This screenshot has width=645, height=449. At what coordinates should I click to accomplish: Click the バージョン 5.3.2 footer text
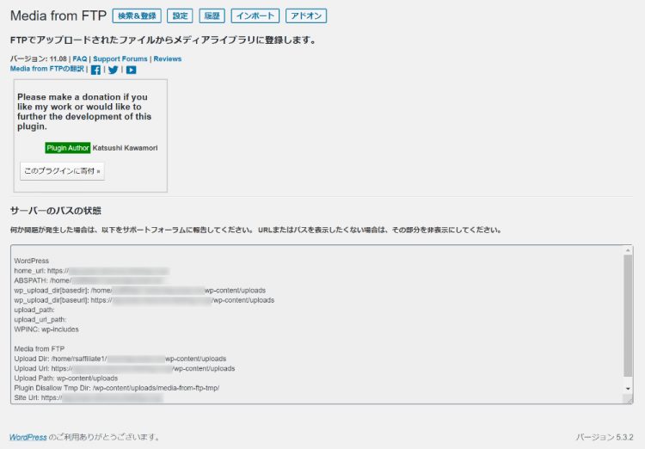605,437
